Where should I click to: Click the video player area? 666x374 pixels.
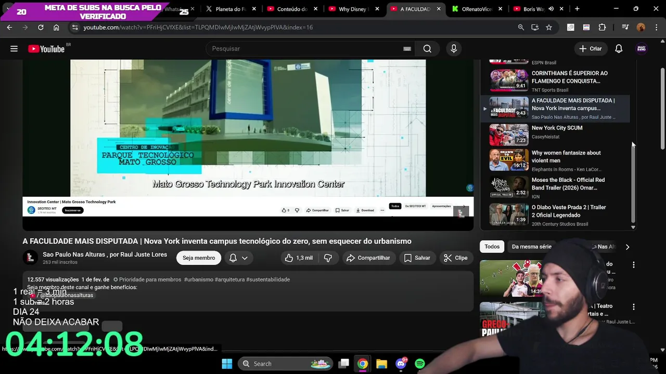[x=248, y=144]
